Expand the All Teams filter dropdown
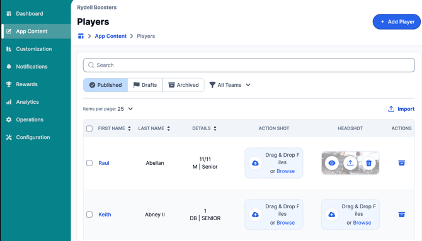 [230, 85]
